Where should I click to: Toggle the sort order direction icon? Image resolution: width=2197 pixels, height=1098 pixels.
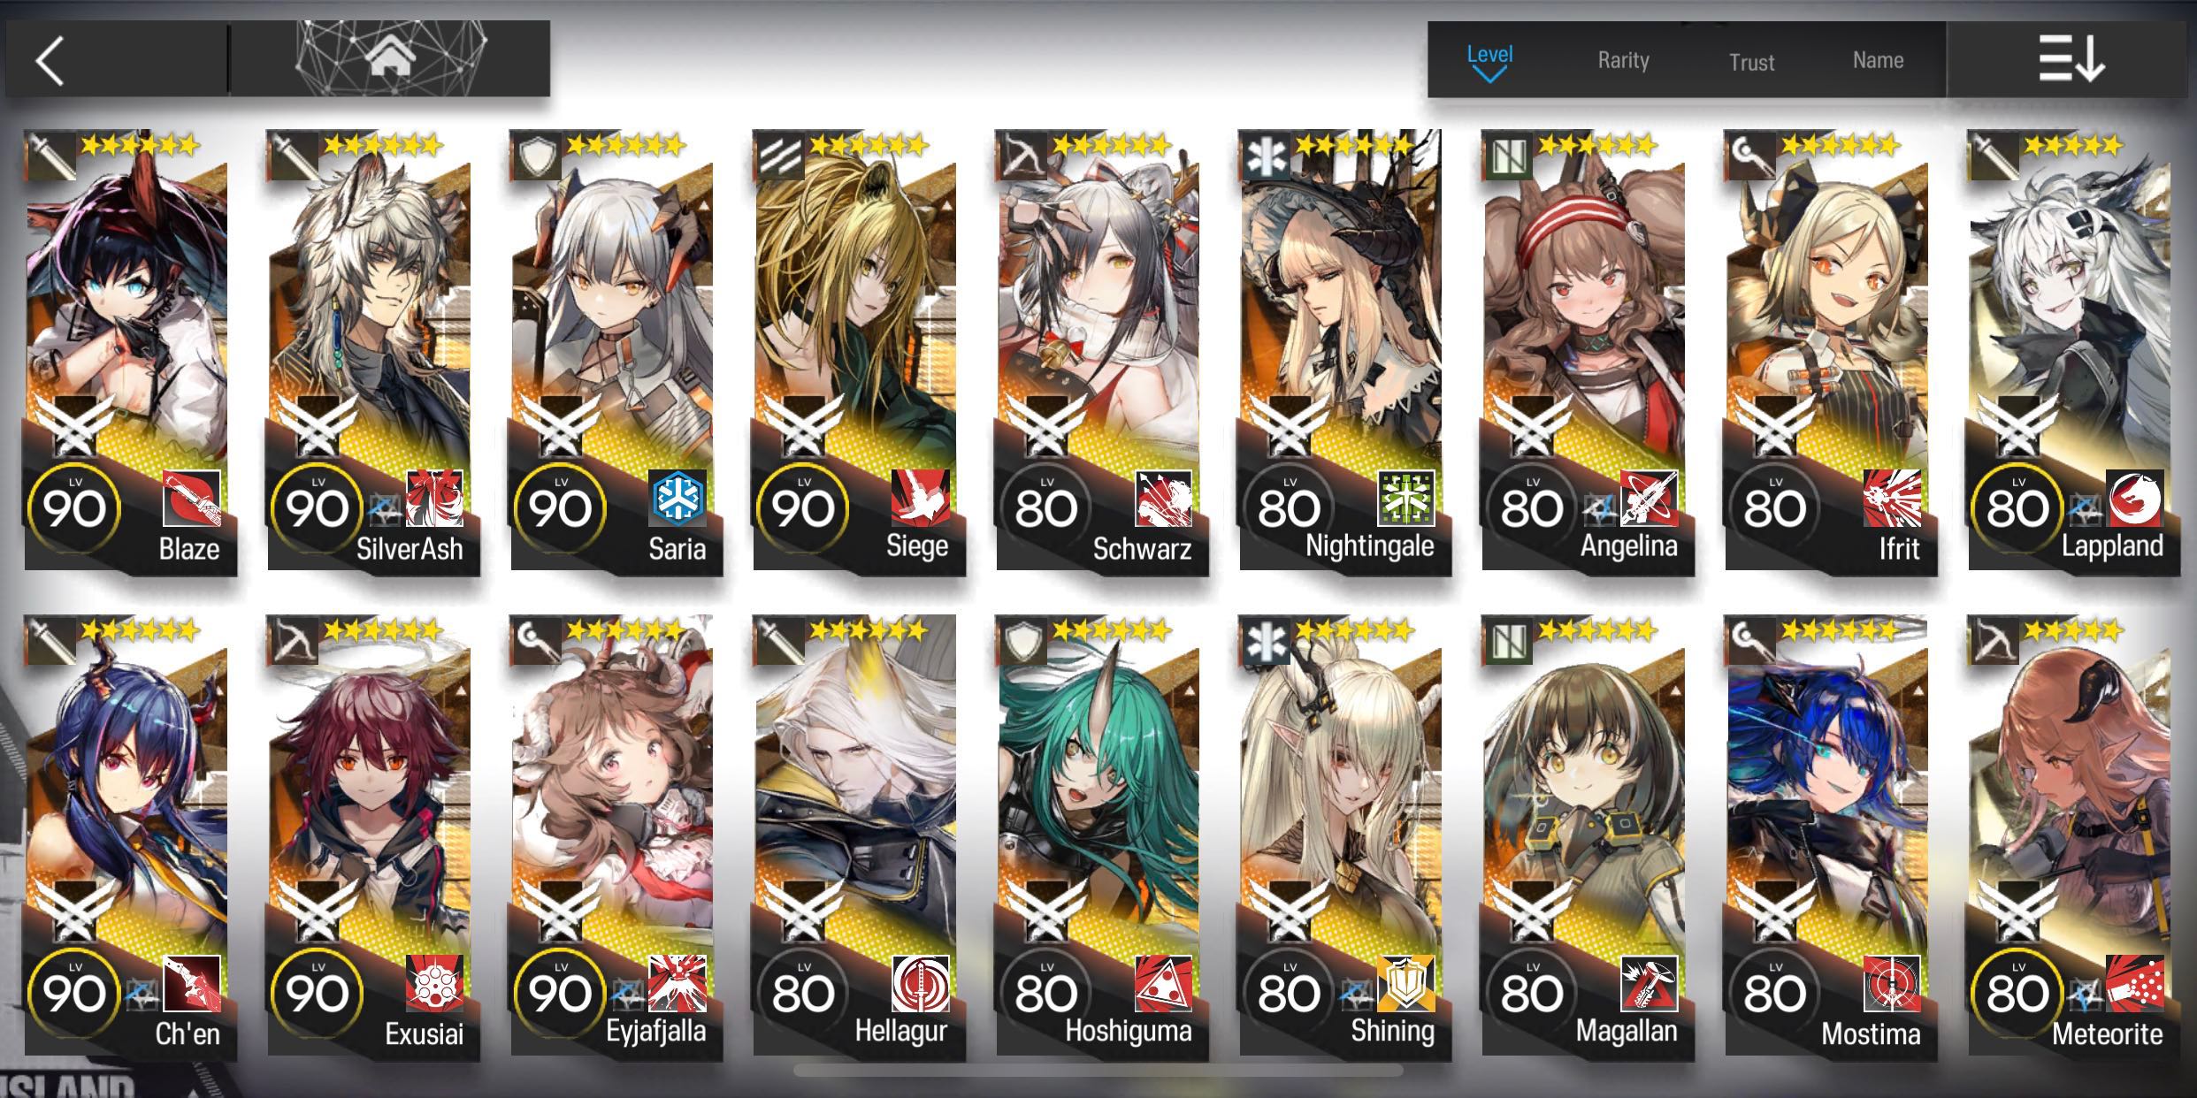pos(2071,59)
